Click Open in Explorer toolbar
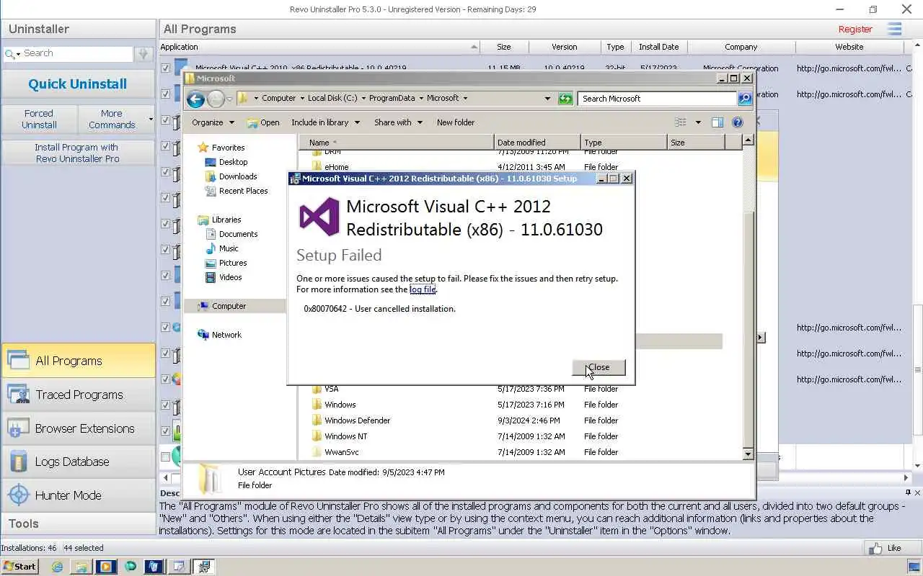The image size is (923, 576). pos(263,122)
